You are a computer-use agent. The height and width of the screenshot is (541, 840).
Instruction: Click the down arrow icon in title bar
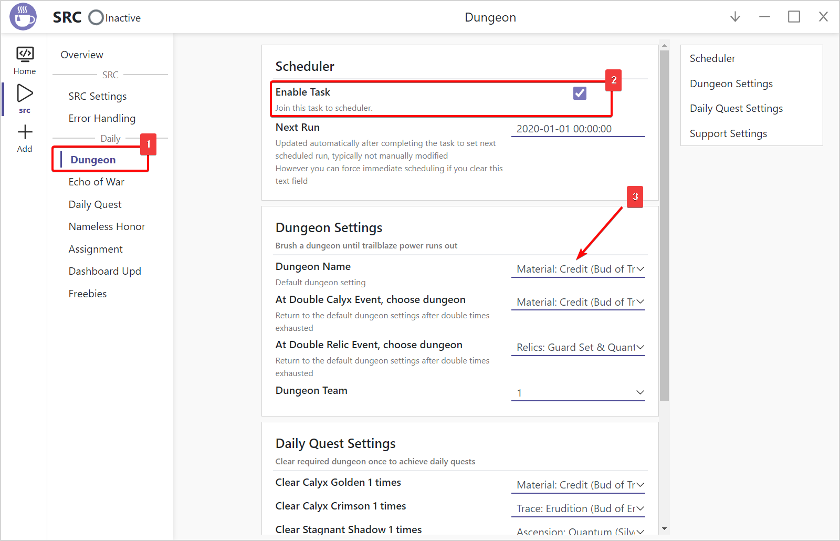735,17
